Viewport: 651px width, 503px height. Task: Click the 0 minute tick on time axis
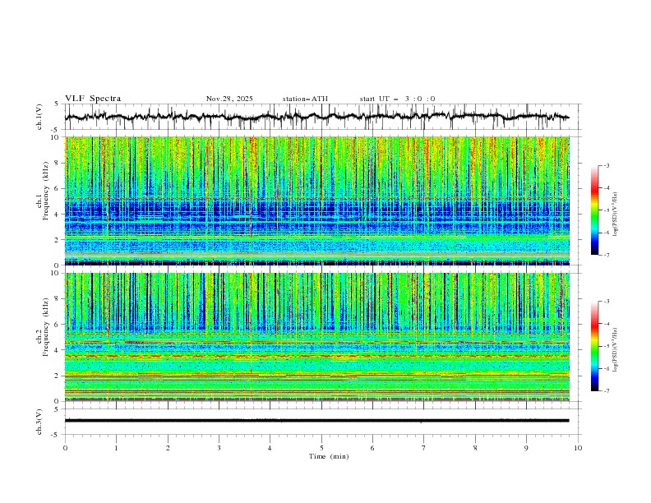click(x=66, y=448)
